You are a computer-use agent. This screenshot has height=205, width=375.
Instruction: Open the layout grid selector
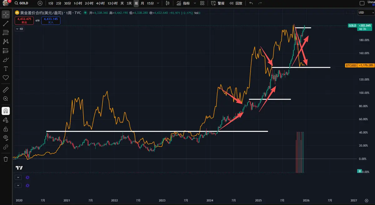click(202, 3)
